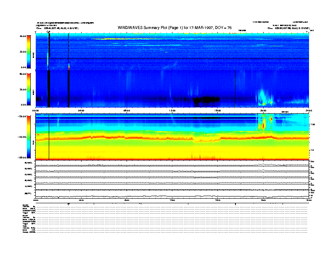Viewport: 333px width, 257px height.
Task: Click the wide black data gap in the RAD1 panel near 01:00
Action: point(49,89)
